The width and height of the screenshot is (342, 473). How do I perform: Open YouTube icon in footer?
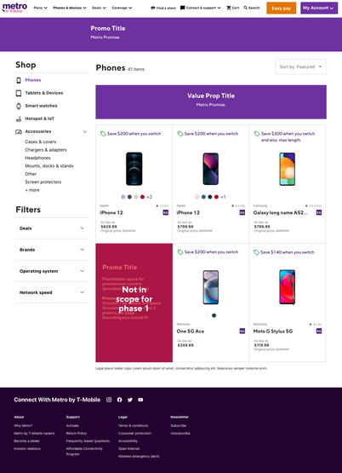tap(140, 400)
